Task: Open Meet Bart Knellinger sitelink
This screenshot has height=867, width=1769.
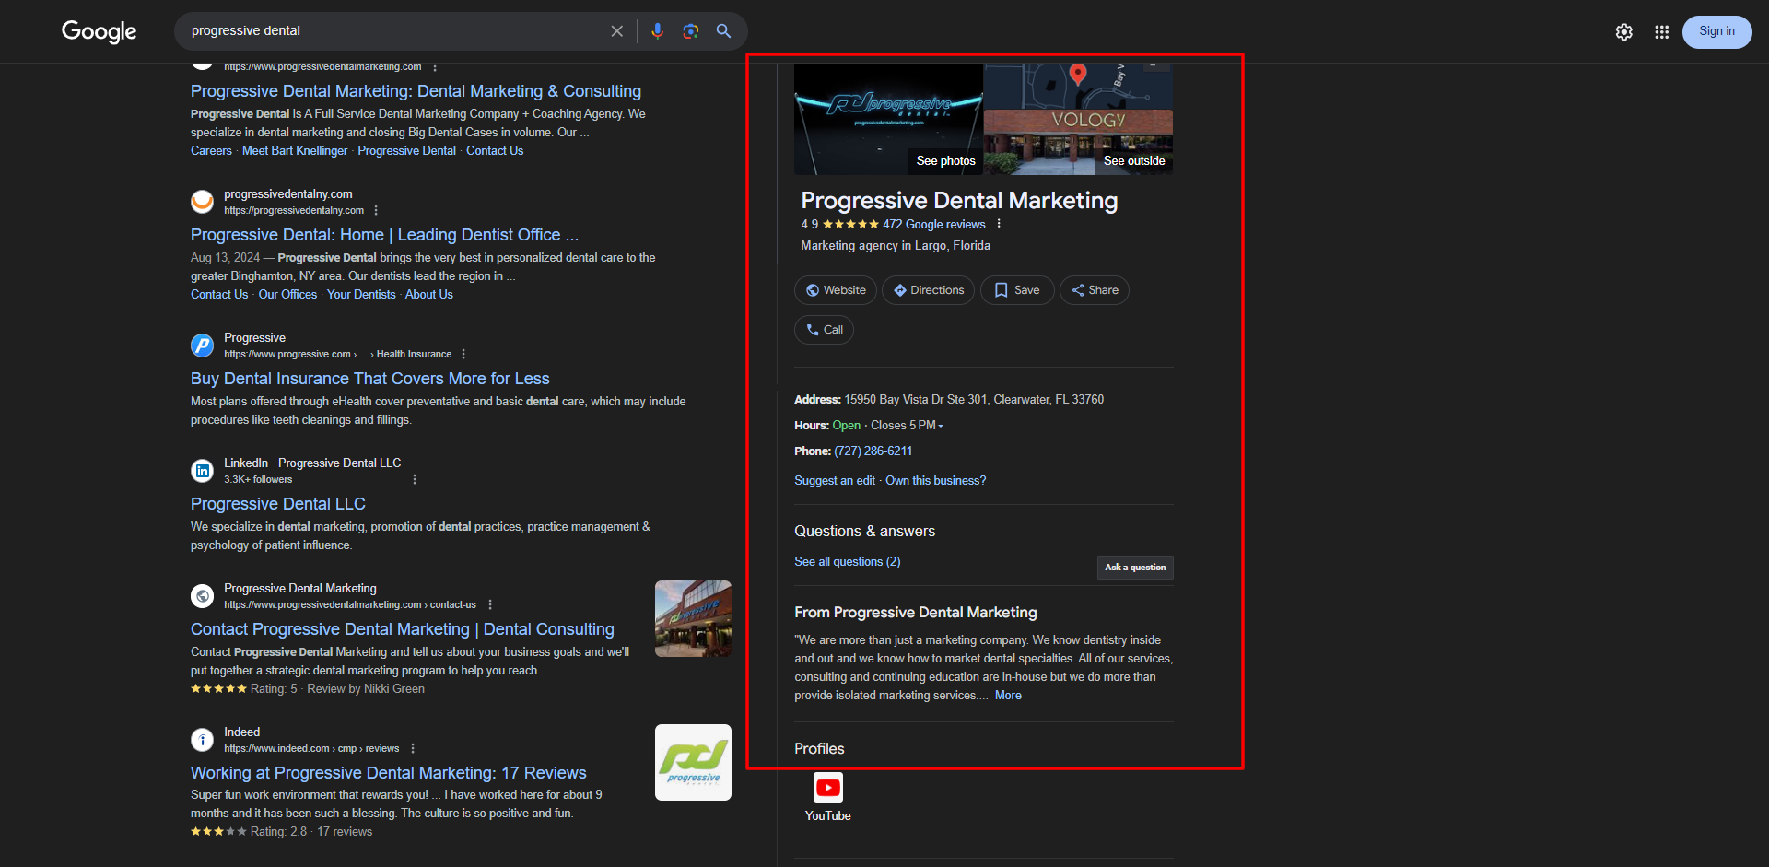Action: click(295, 151)
